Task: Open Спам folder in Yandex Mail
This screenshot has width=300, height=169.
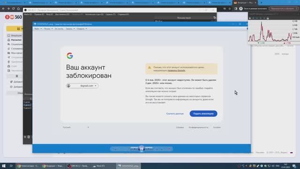Action: tap(13, 66)
